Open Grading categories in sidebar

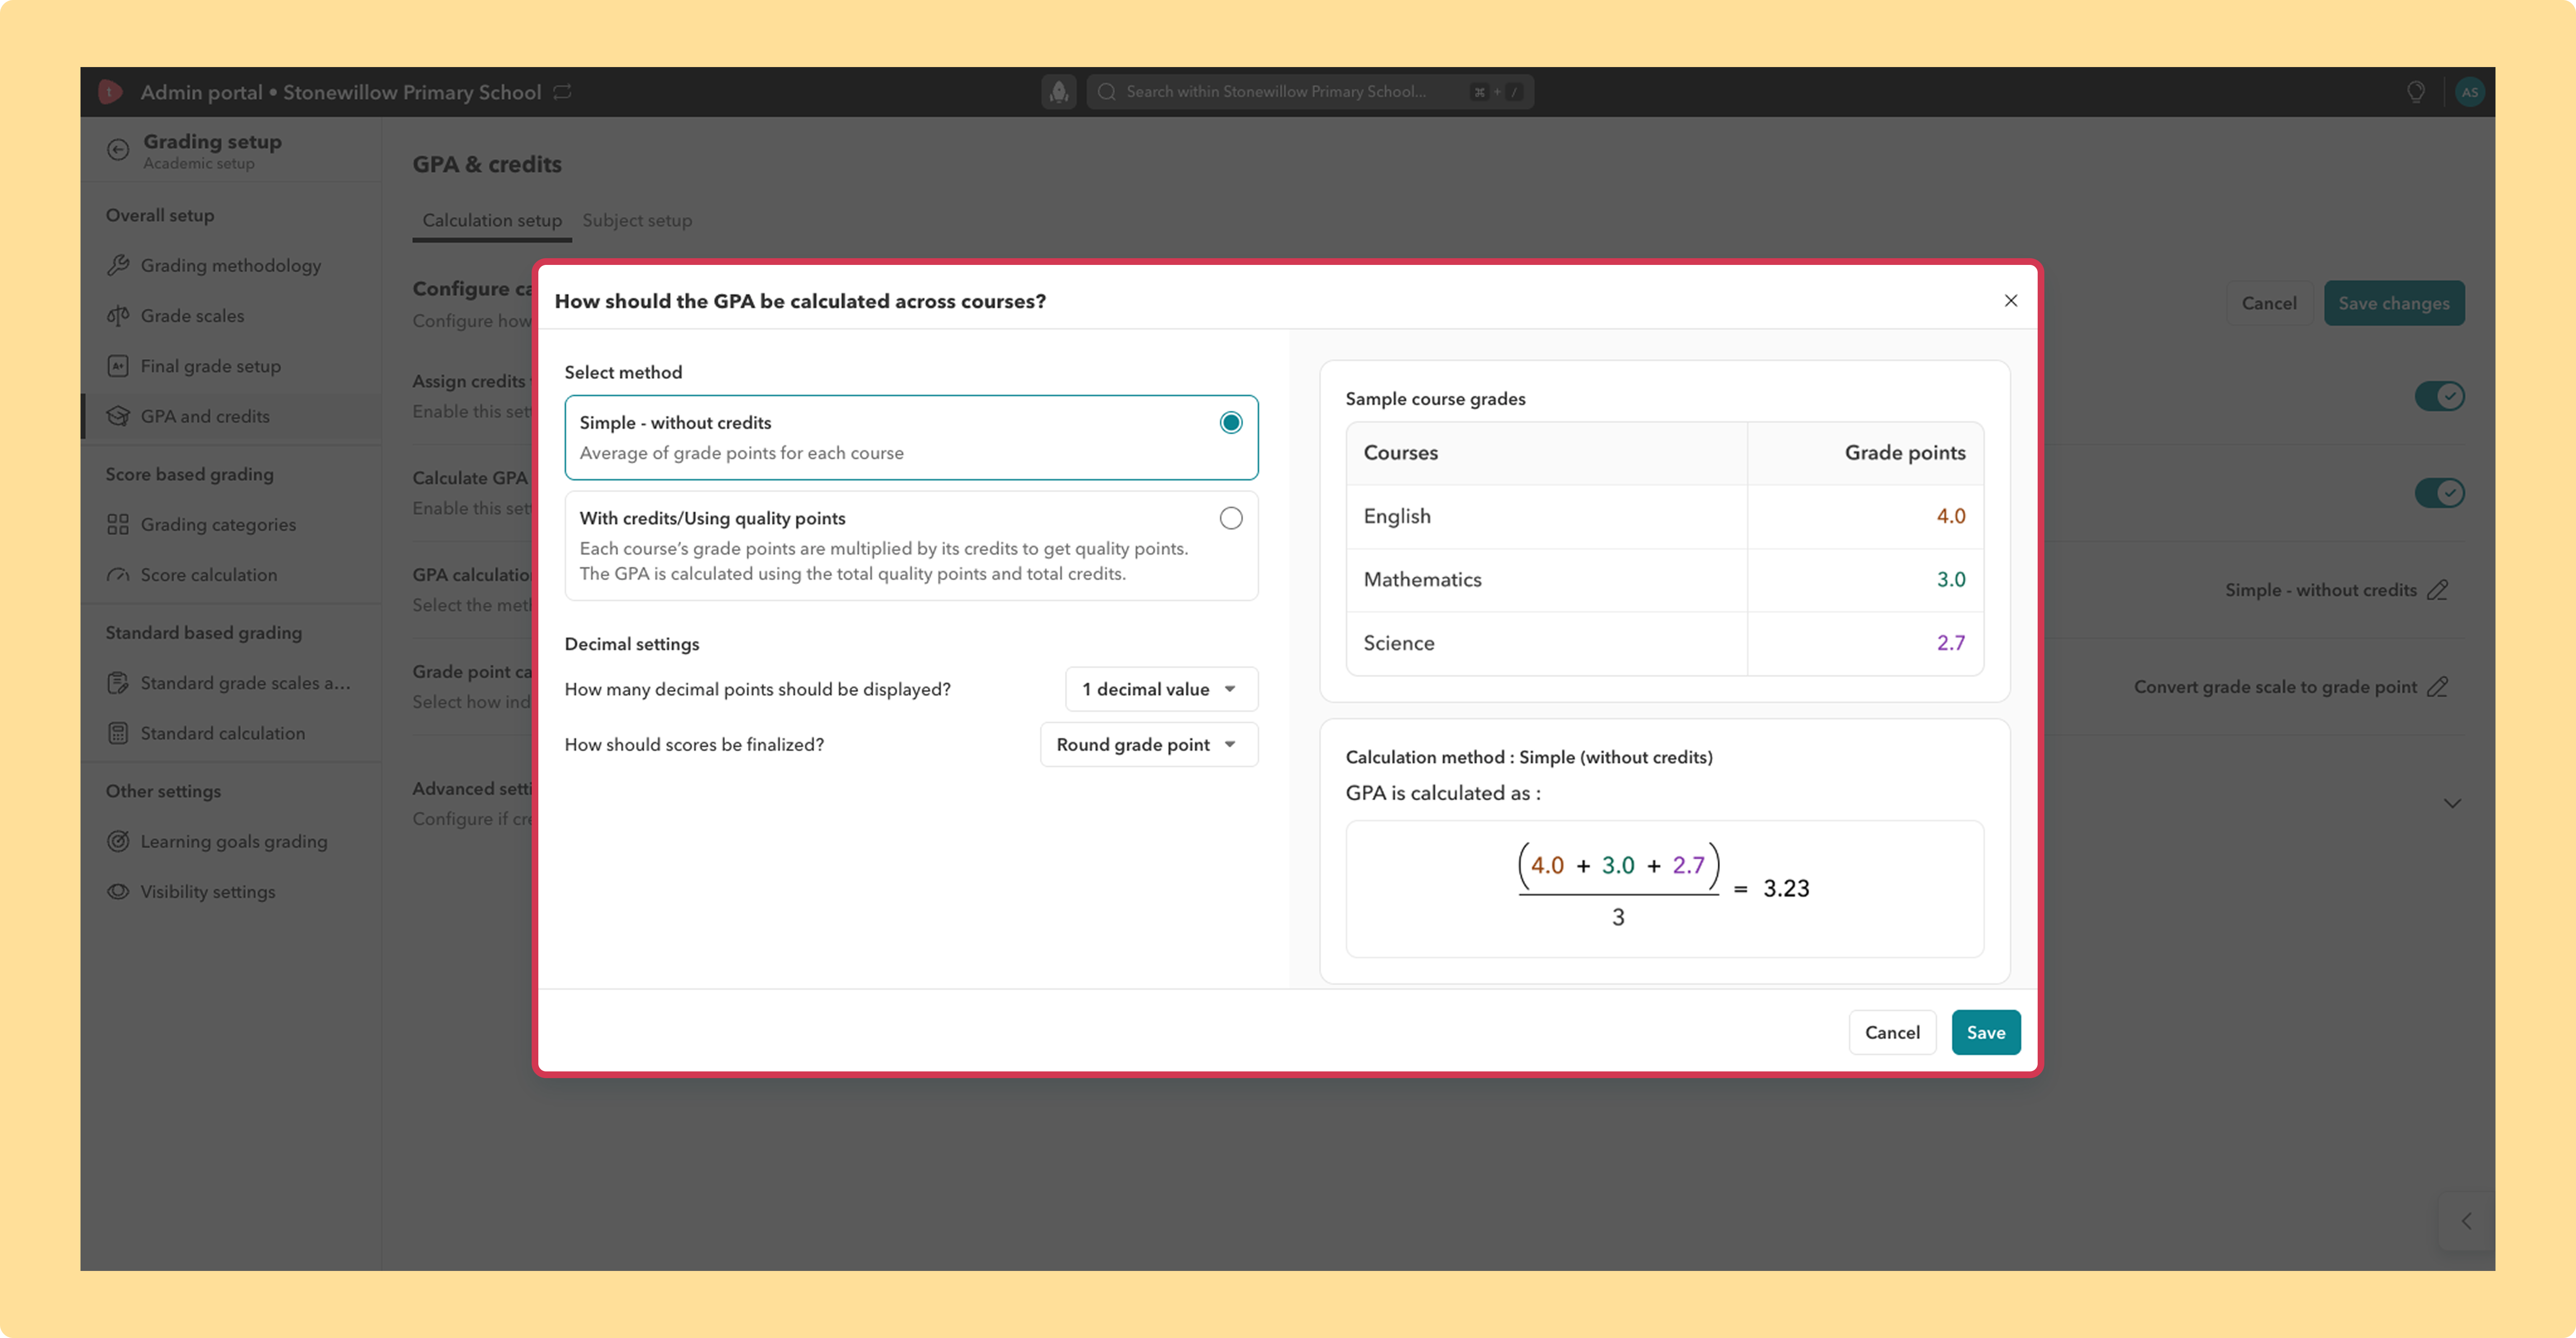pyautogui.click(x=231, y=525)
